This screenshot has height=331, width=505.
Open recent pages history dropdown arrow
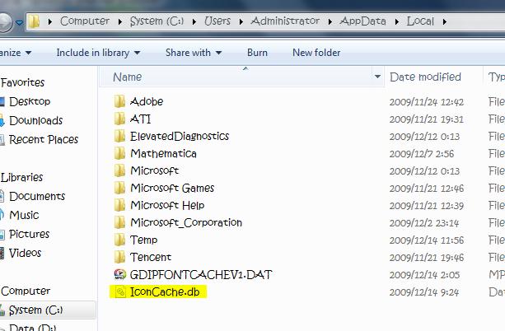19,22
